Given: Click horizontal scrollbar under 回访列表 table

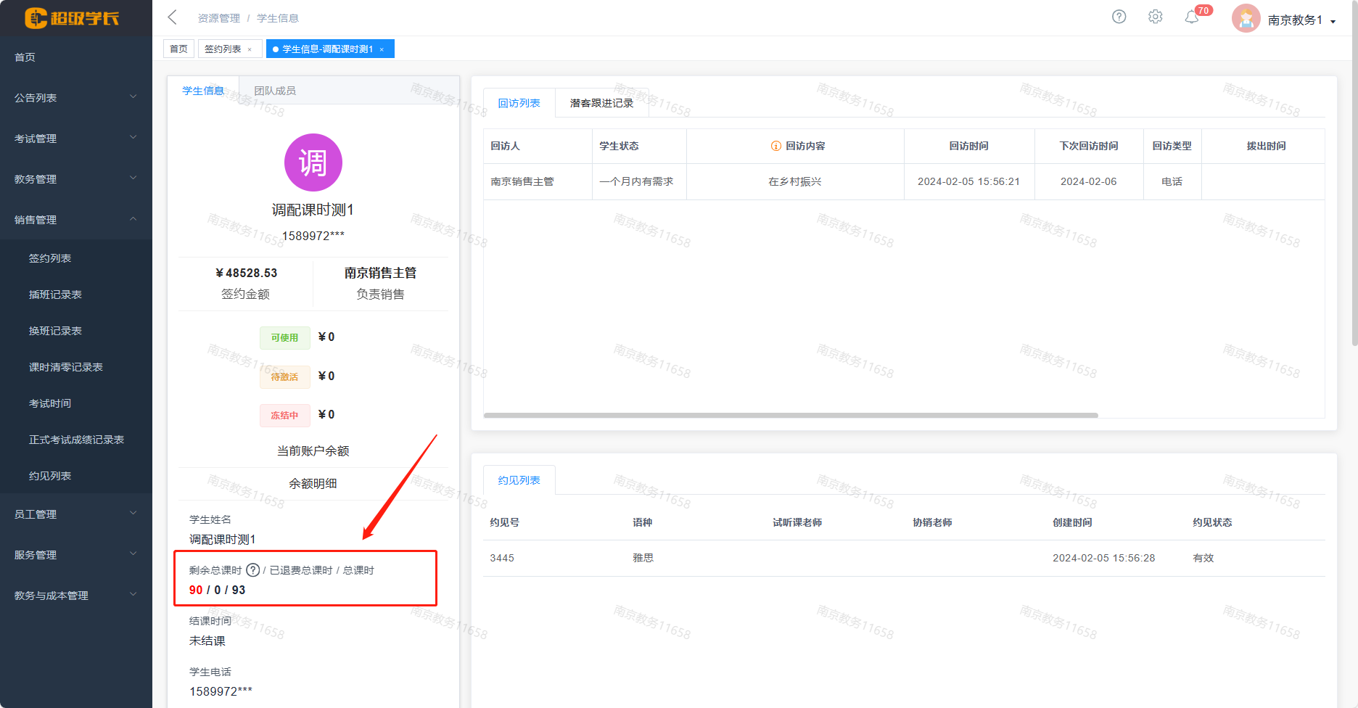Looking at the screenshot, I should tap(791, 416).
